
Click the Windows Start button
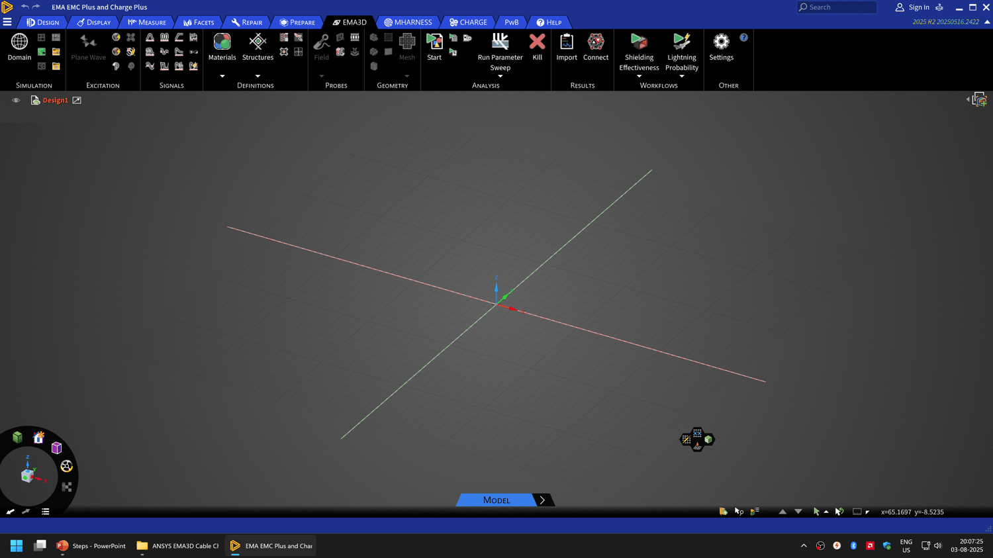tap(17, 546)
